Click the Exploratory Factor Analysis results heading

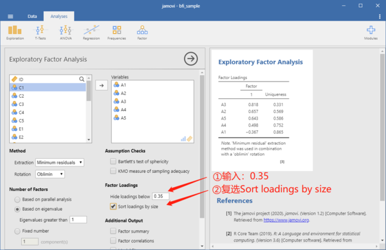point(261,62)
